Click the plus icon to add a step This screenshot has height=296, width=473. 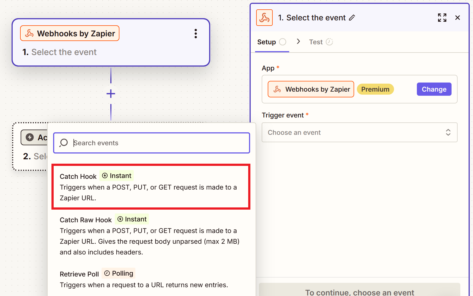[x=111, y=94]
